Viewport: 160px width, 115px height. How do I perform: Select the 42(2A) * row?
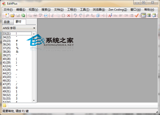17,66
